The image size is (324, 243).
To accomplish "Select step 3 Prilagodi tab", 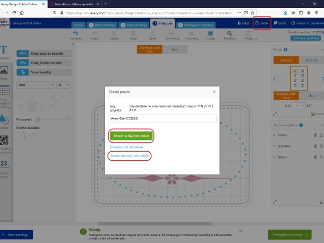I will [163, 23].
